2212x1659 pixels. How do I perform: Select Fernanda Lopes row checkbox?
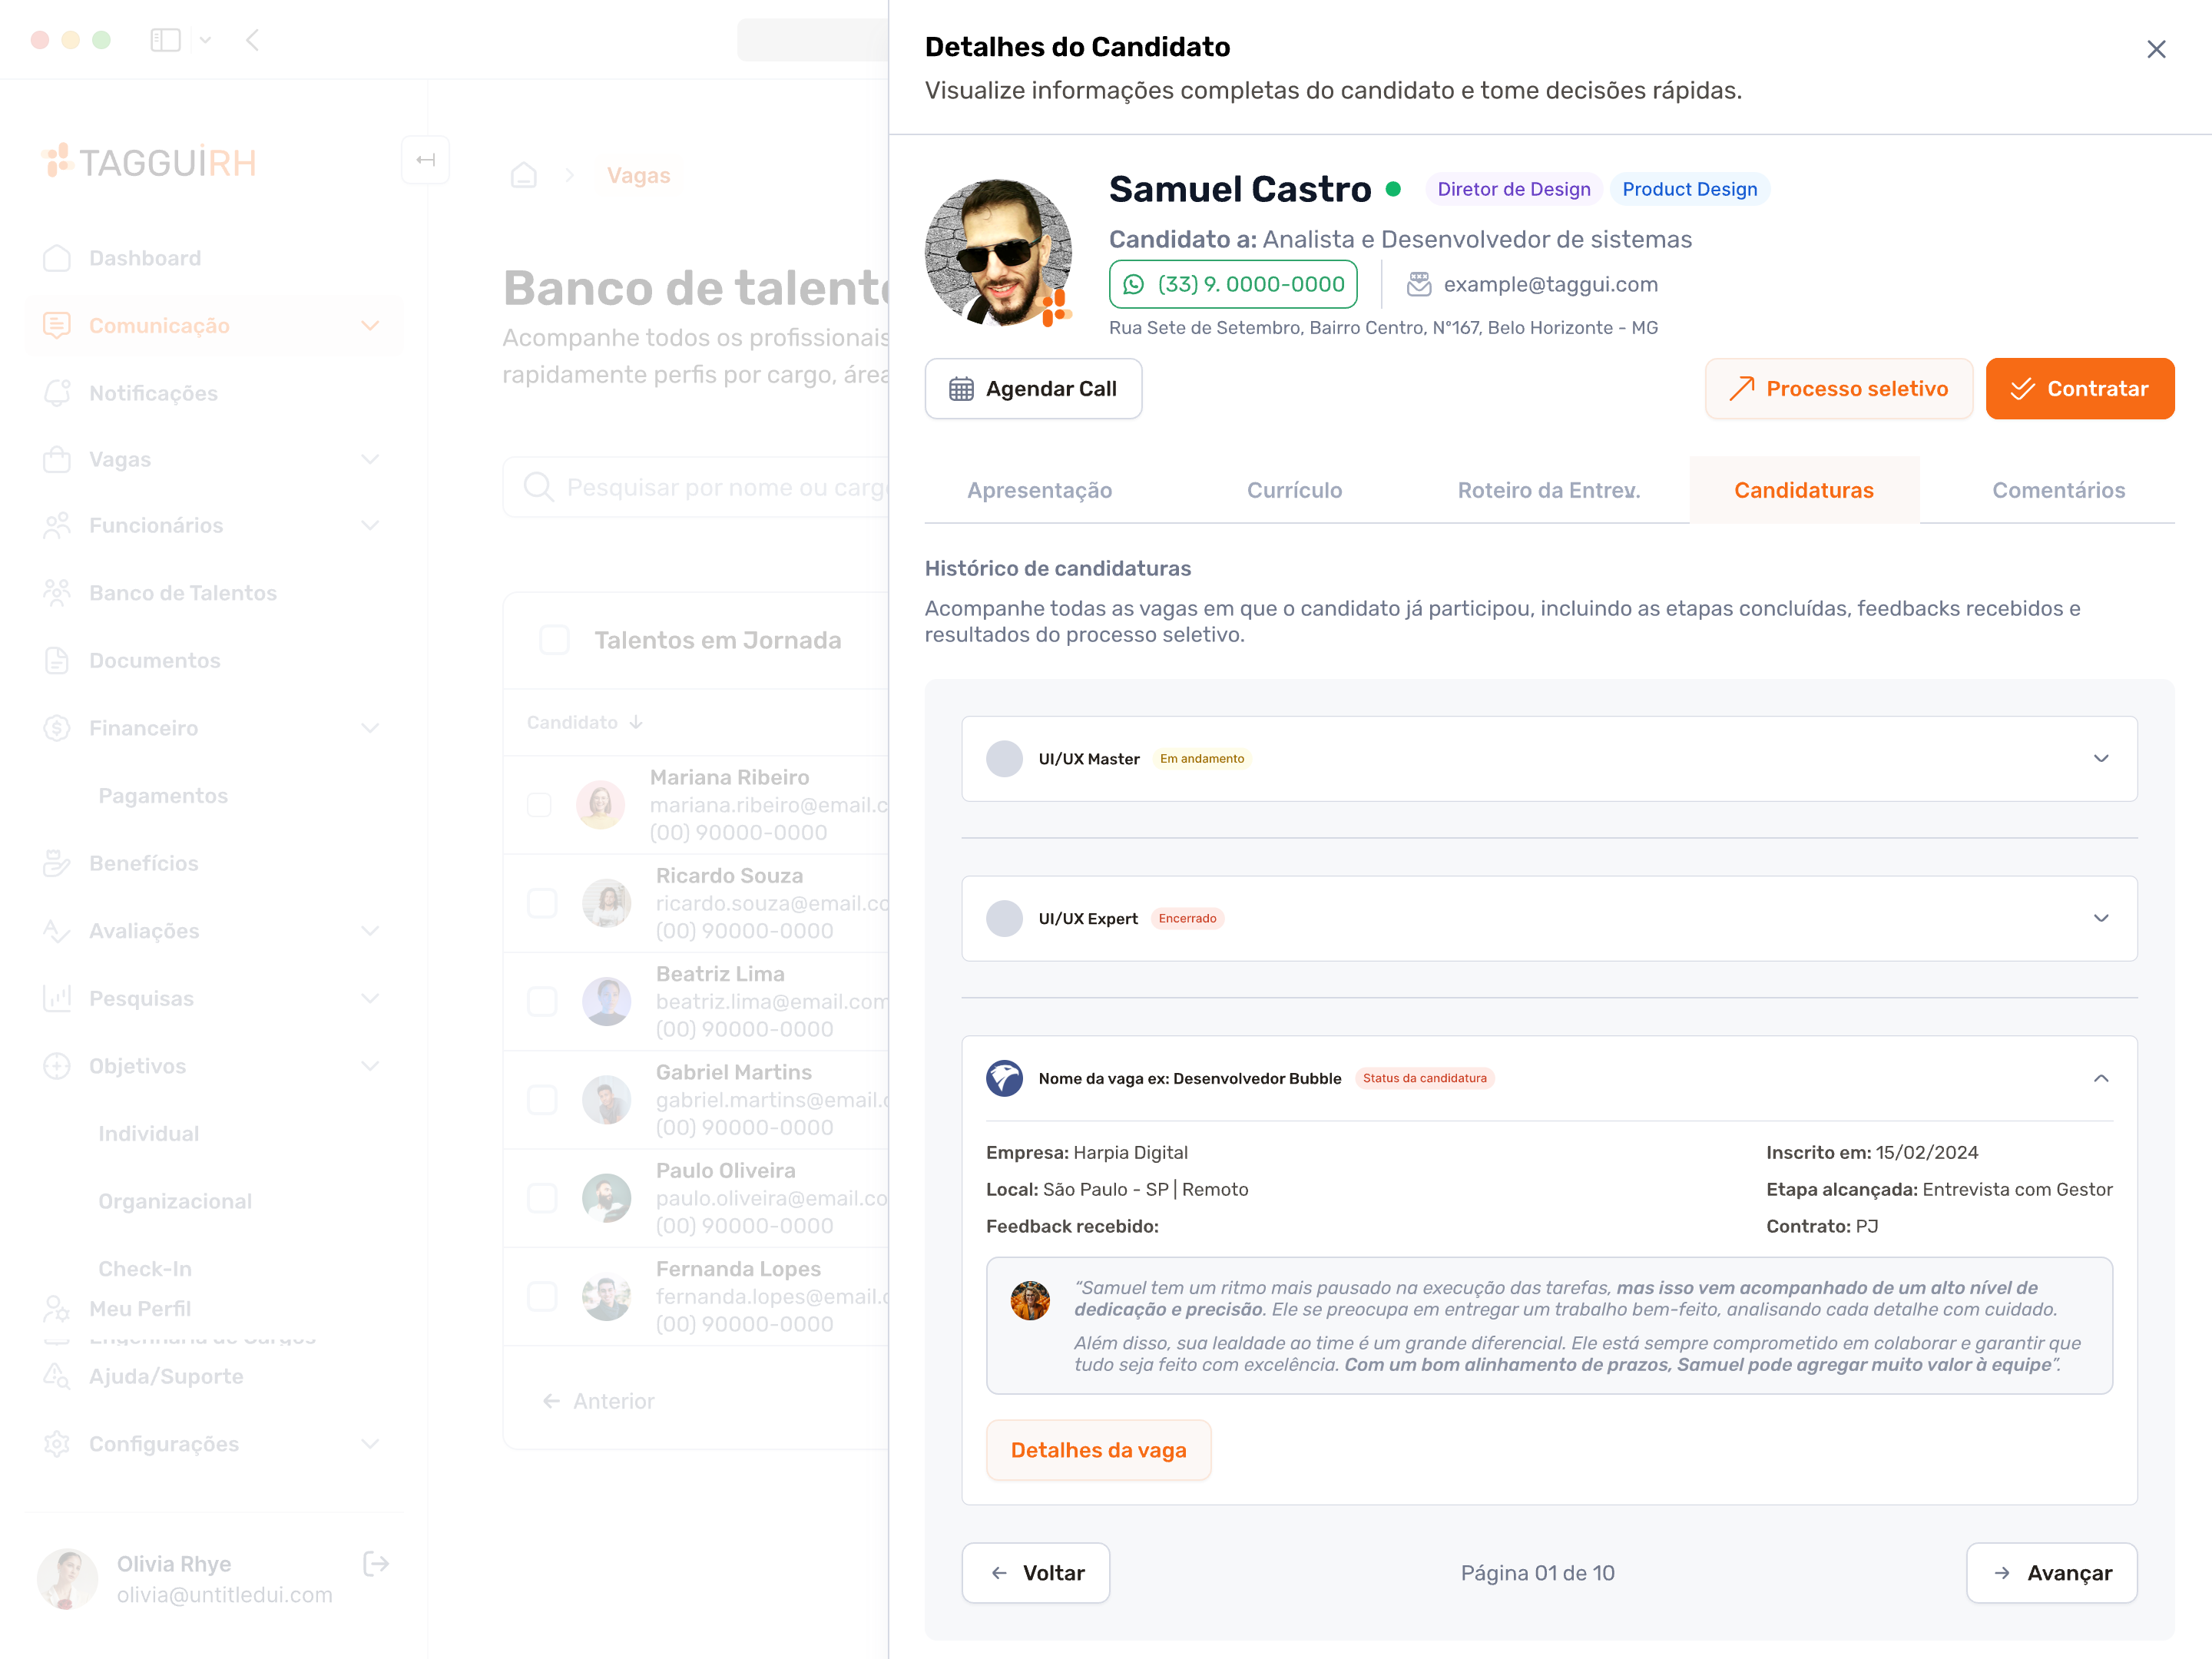pos(542,1296)
